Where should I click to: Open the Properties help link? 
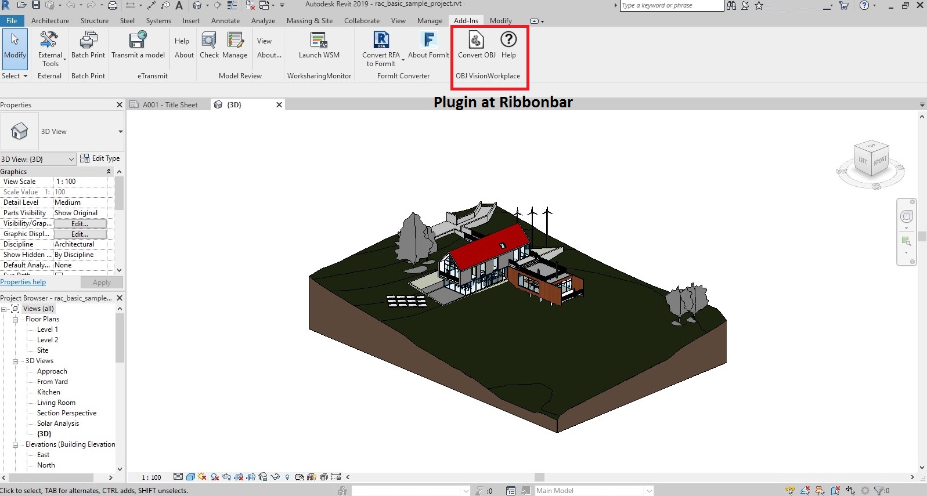(x=23, y=282)
